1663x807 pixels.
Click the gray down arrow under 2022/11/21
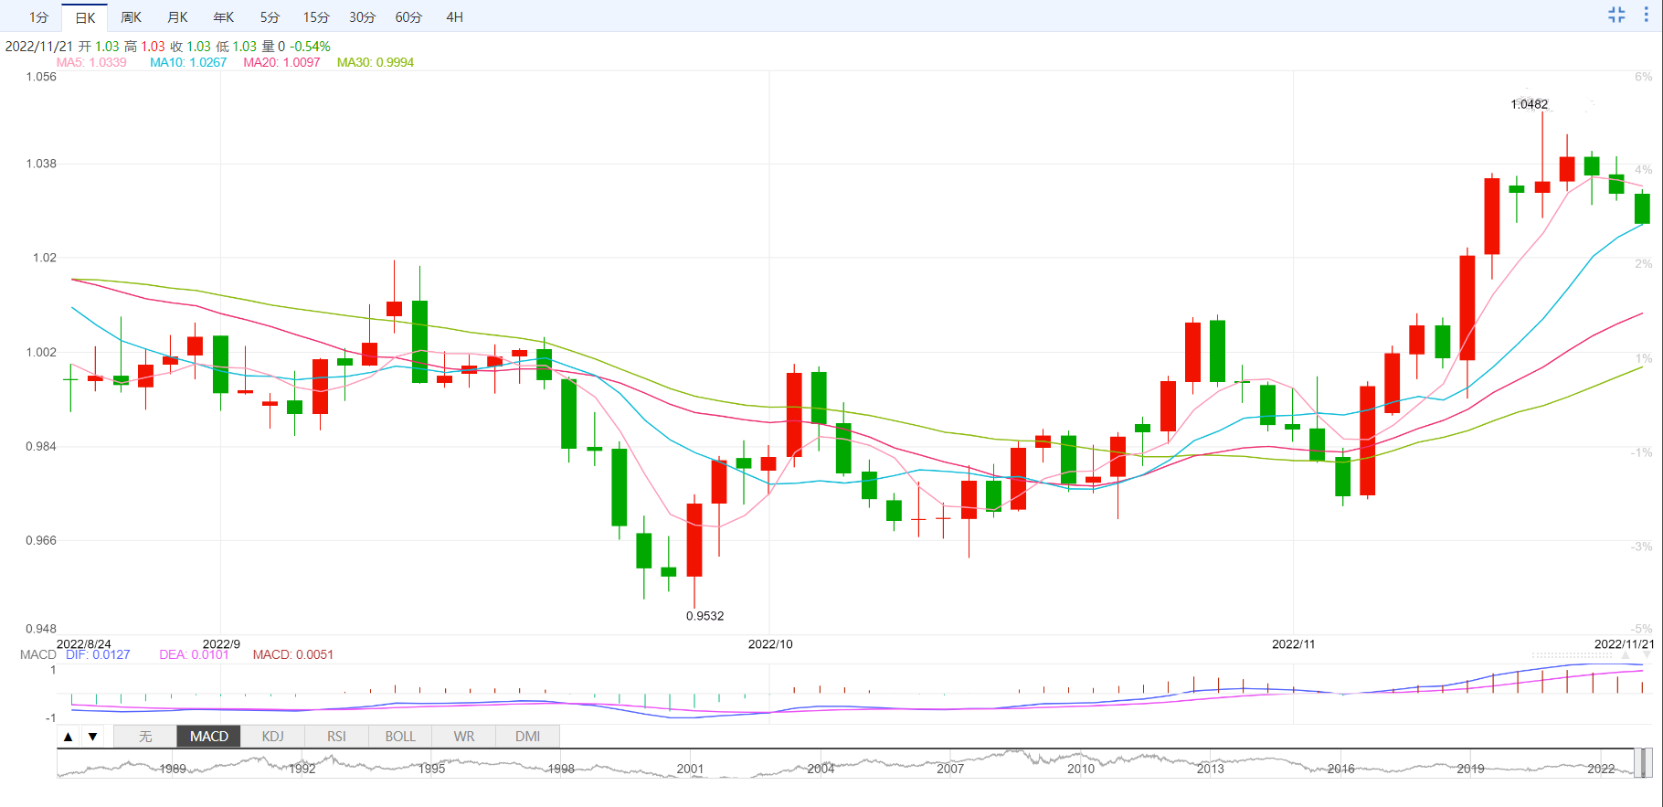(x=1647, y=655)
